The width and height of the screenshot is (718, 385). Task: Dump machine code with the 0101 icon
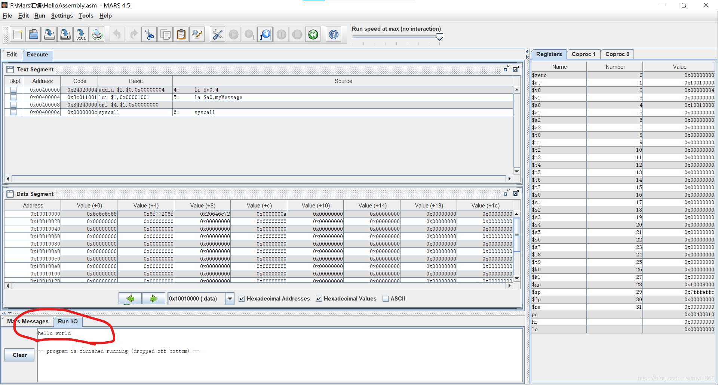click(x=81, y=35)
